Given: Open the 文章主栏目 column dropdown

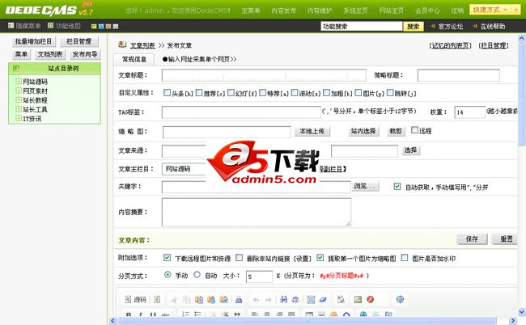Looking at the screenshot, I should click(184, 169).
